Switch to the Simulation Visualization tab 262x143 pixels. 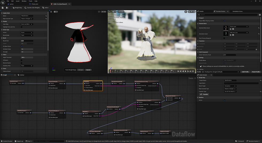[238, 12]
